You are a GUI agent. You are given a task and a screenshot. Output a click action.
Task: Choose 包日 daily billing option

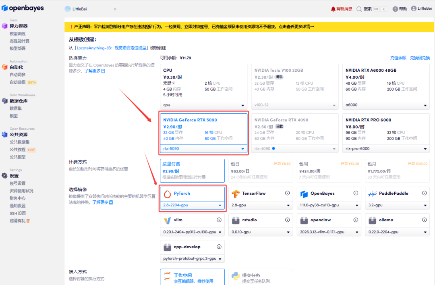[x=261, y=171]
